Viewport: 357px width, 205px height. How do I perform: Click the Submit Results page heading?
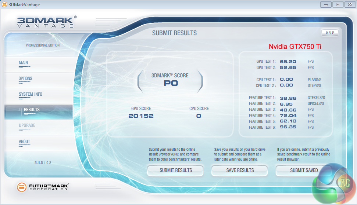click(x=174, y=33)
